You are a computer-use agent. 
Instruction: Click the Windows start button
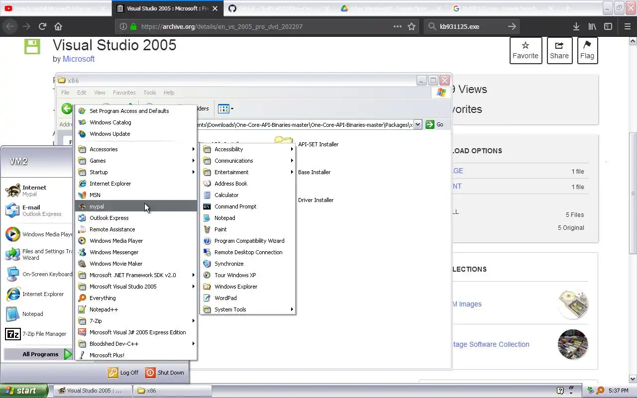24,391
